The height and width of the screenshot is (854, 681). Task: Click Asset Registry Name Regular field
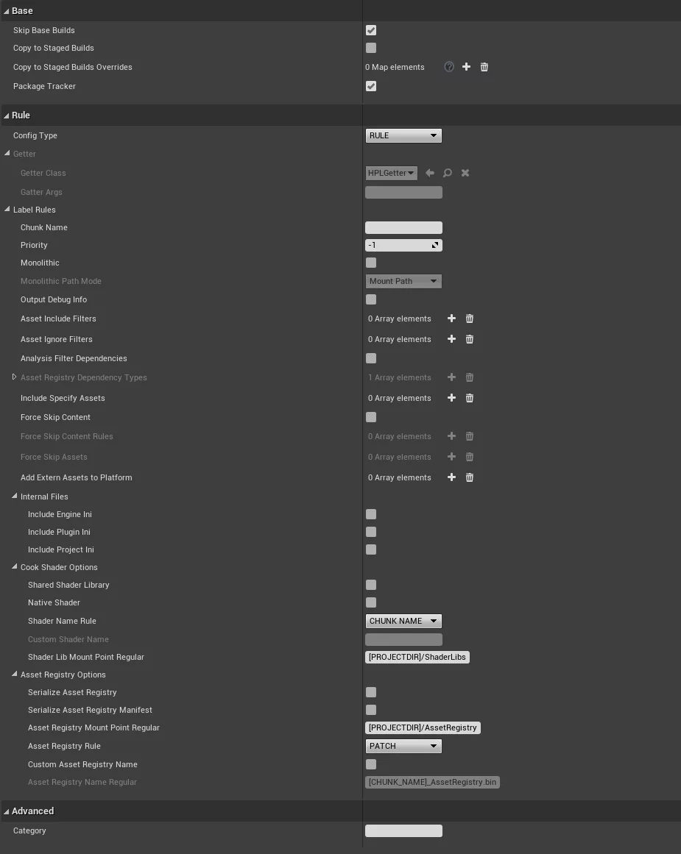point(432,782)
